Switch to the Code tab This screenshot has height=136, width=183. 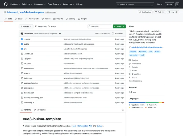coord(8,19)
